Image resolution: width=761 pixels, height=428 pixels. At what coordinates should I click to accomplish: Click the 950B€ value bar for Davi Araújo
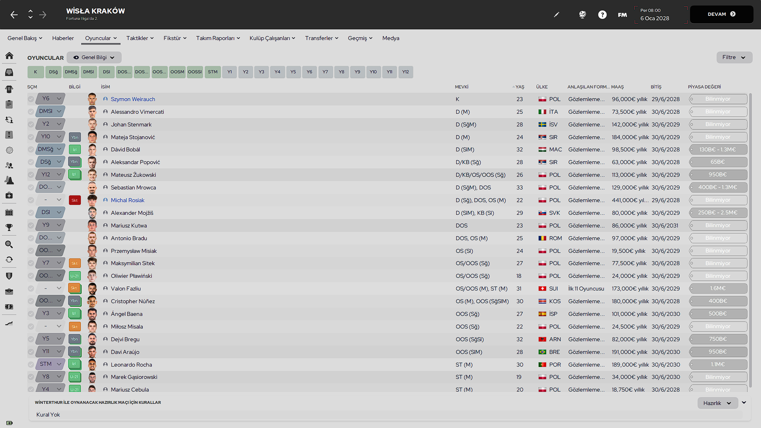(x=718, y=352)
